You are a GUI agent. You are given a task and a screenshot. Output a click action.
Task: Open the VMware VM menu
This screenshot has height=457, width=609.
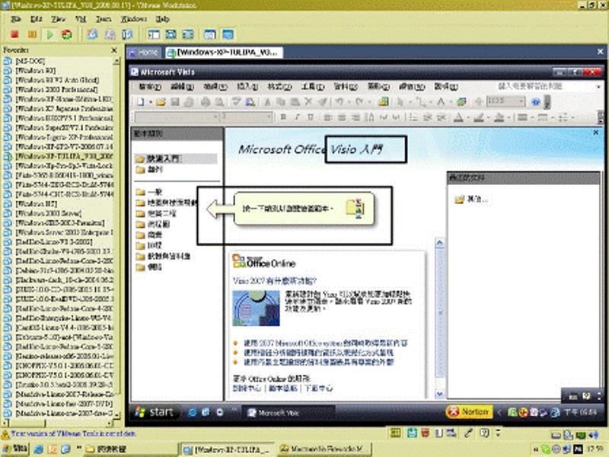point(81,18)
